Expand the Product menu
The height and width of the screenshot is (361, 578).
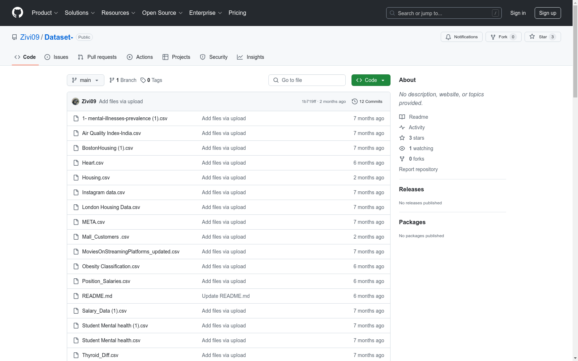coord(45,13)
